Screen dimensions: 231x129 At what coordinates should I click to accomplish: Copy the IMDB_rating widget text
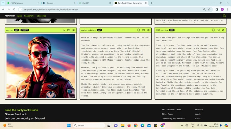(x=213, y=30)
